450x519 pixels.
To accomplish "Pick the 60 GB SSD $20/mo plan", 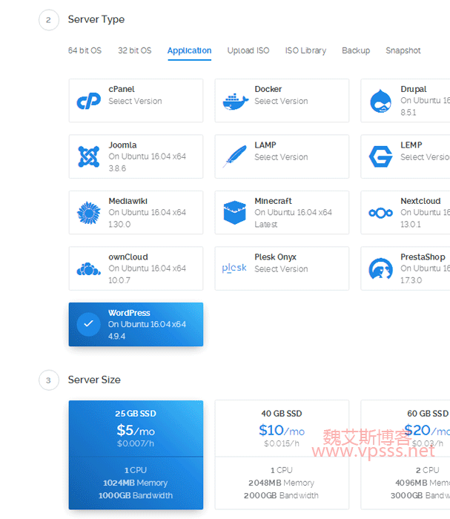I will [408, 454].
